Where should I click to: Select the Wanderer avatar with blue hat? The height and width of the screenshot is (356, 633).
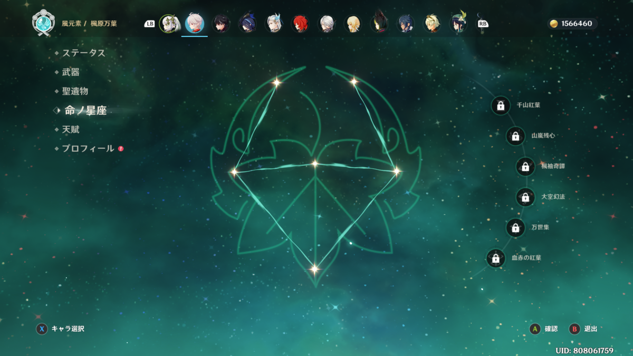247,24
